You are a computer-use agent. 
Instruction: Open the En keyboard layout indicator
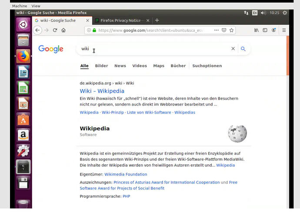tap(255, 13)
